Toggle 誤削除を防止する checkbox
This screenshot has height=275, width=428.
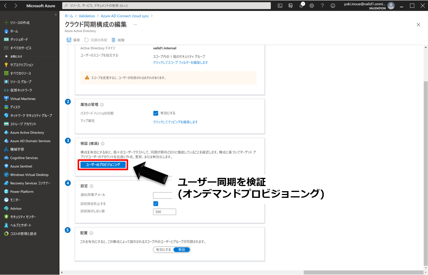pyautogui.click(x=156, y=204)
